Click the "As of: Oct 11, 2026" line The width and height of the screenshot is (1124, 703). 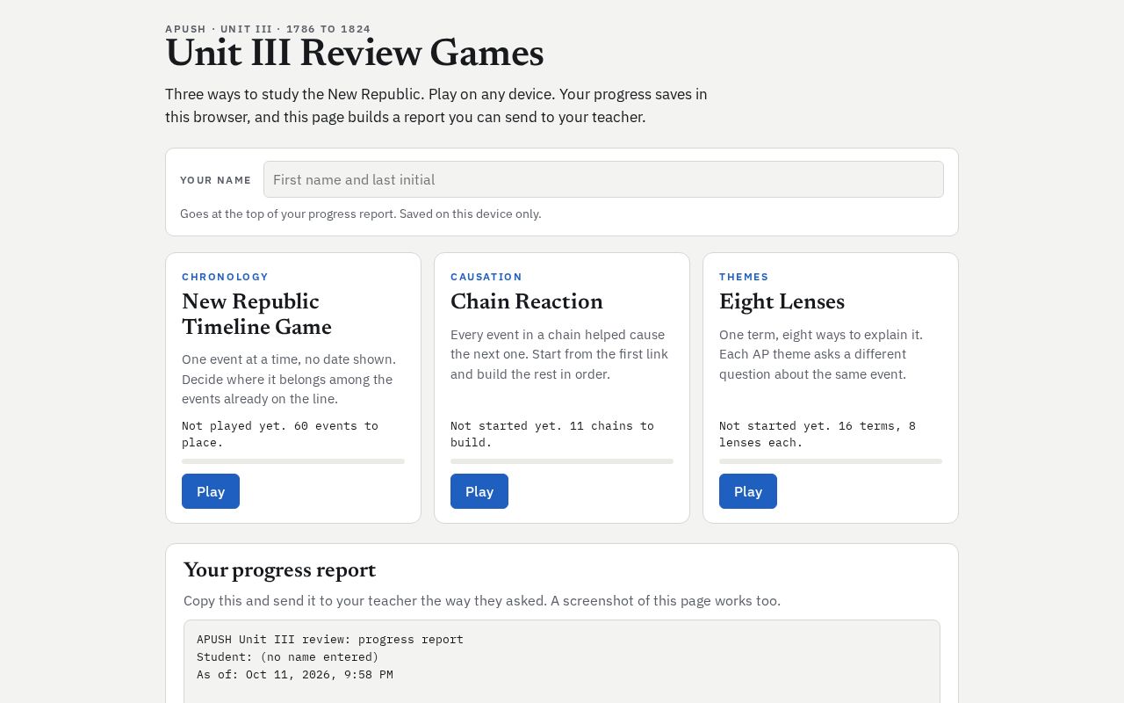295,674
